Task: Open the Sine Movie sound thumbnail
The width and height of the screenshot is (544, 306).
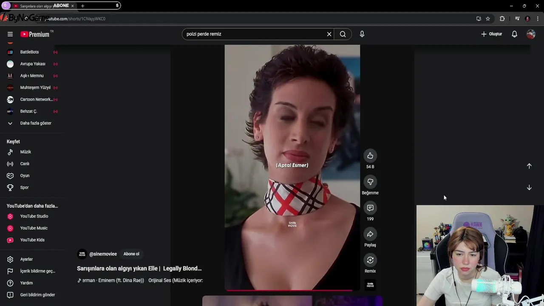Action: point(370,285)
